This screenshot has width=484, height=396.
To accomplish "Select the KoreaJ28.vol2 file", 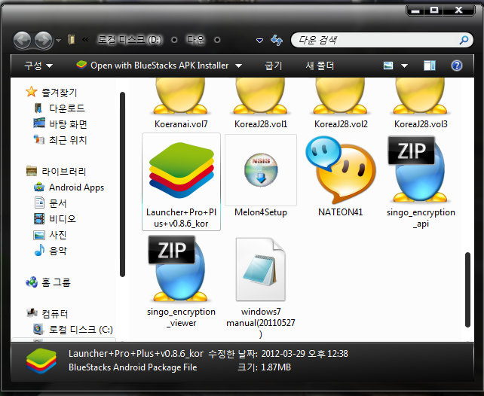I will 341,104.
